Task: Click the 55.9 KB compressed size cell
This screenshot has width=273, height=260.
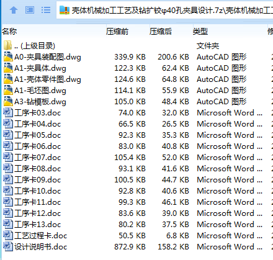Action: pyautogui.click(x=176, y=91)
